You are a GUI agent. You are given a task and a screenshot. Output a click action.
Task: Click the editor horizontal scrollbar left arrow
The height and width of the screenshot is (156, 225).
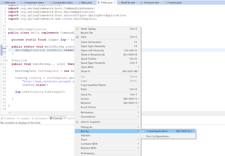click(x=10, y=113)
